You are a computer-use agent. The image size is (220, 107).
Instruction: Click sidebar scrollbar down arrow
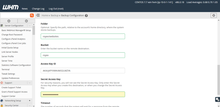(34, 106)
